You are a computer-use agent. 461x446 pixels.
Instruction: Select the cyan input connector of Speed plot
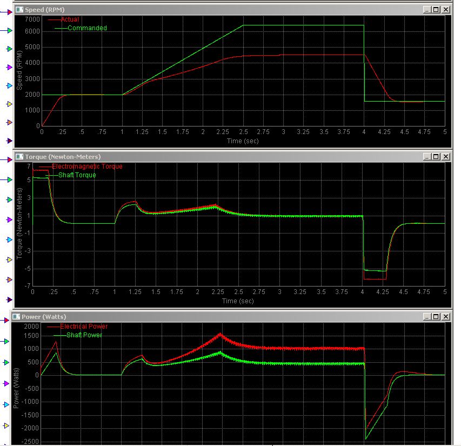point(9,85)
